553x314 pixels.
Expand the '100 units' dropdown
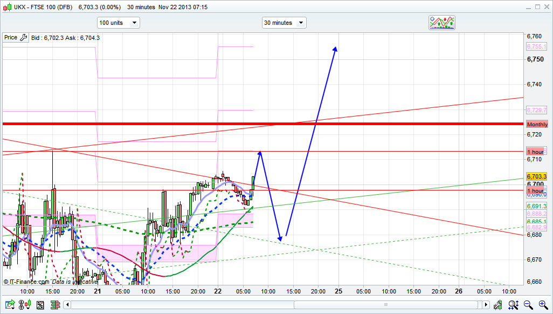(118, 23)
